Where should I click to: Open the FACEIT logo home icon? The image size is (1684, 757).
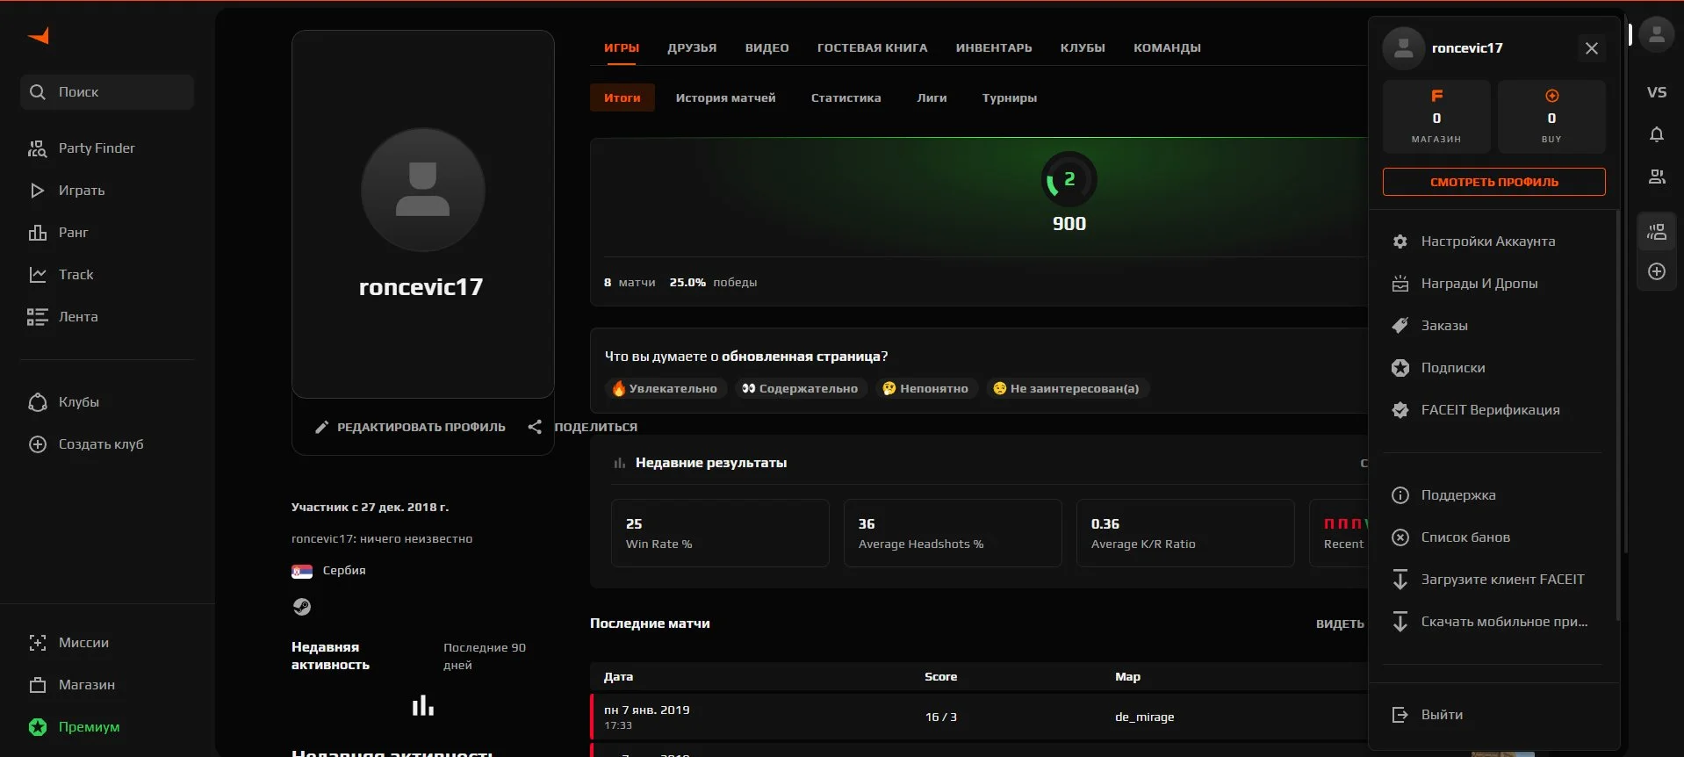[x=39, y=35]
